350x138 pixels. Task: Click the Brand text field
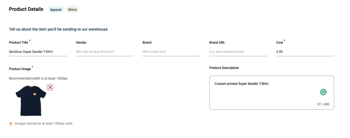point(171,52)
